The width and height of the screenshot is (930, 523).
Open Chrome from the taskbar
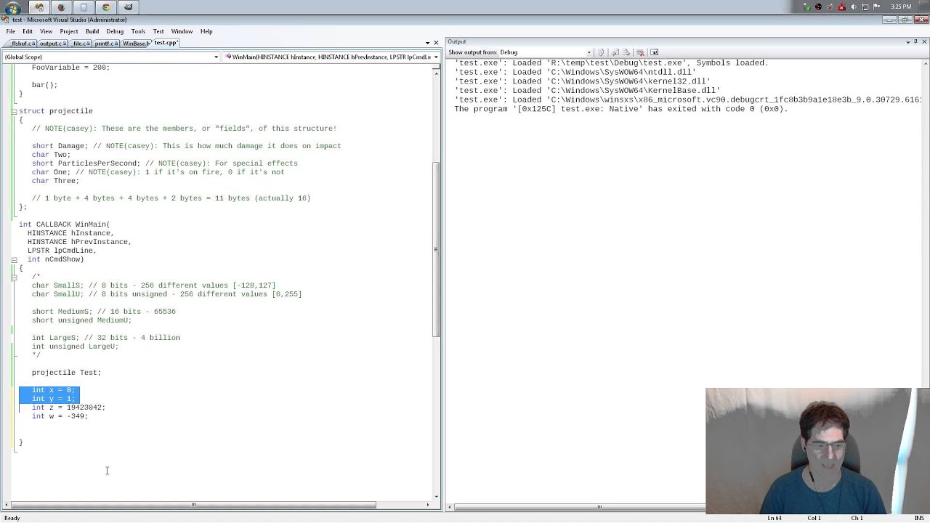106,7
